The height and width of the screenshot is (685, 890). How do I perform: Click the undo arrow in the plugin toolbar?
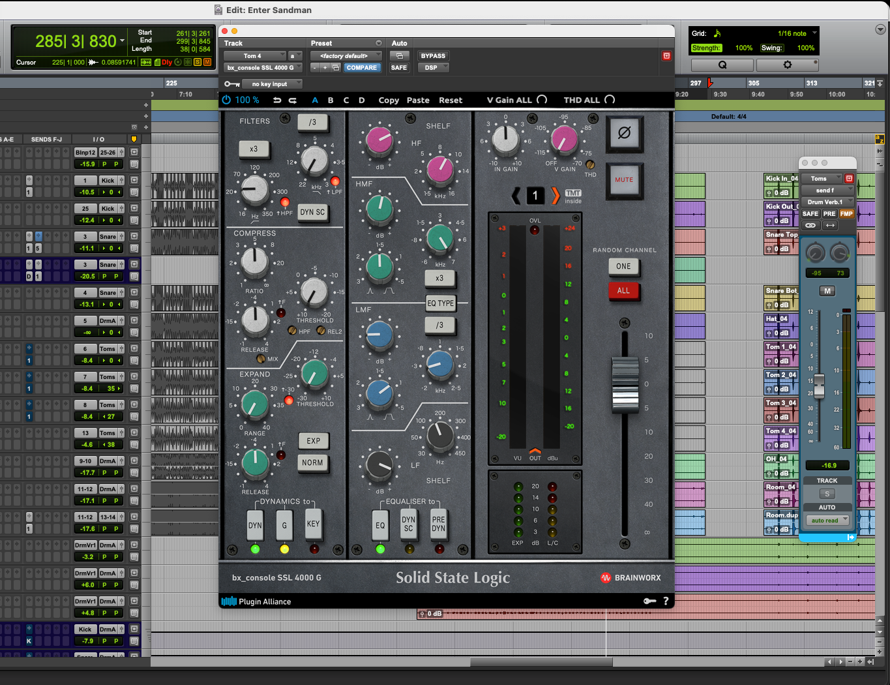(x=277, y=100)
